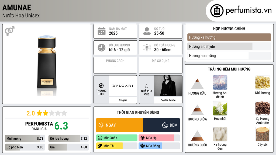
Task: Click the leaf icon next to Mùa Thu
Action: point(100,146)
